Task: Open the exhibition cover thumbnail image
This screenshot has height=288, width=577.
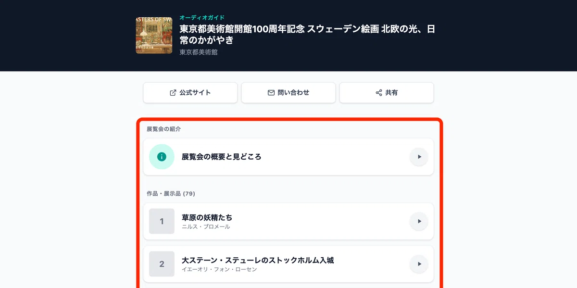Action: click(x=154, y=35)
